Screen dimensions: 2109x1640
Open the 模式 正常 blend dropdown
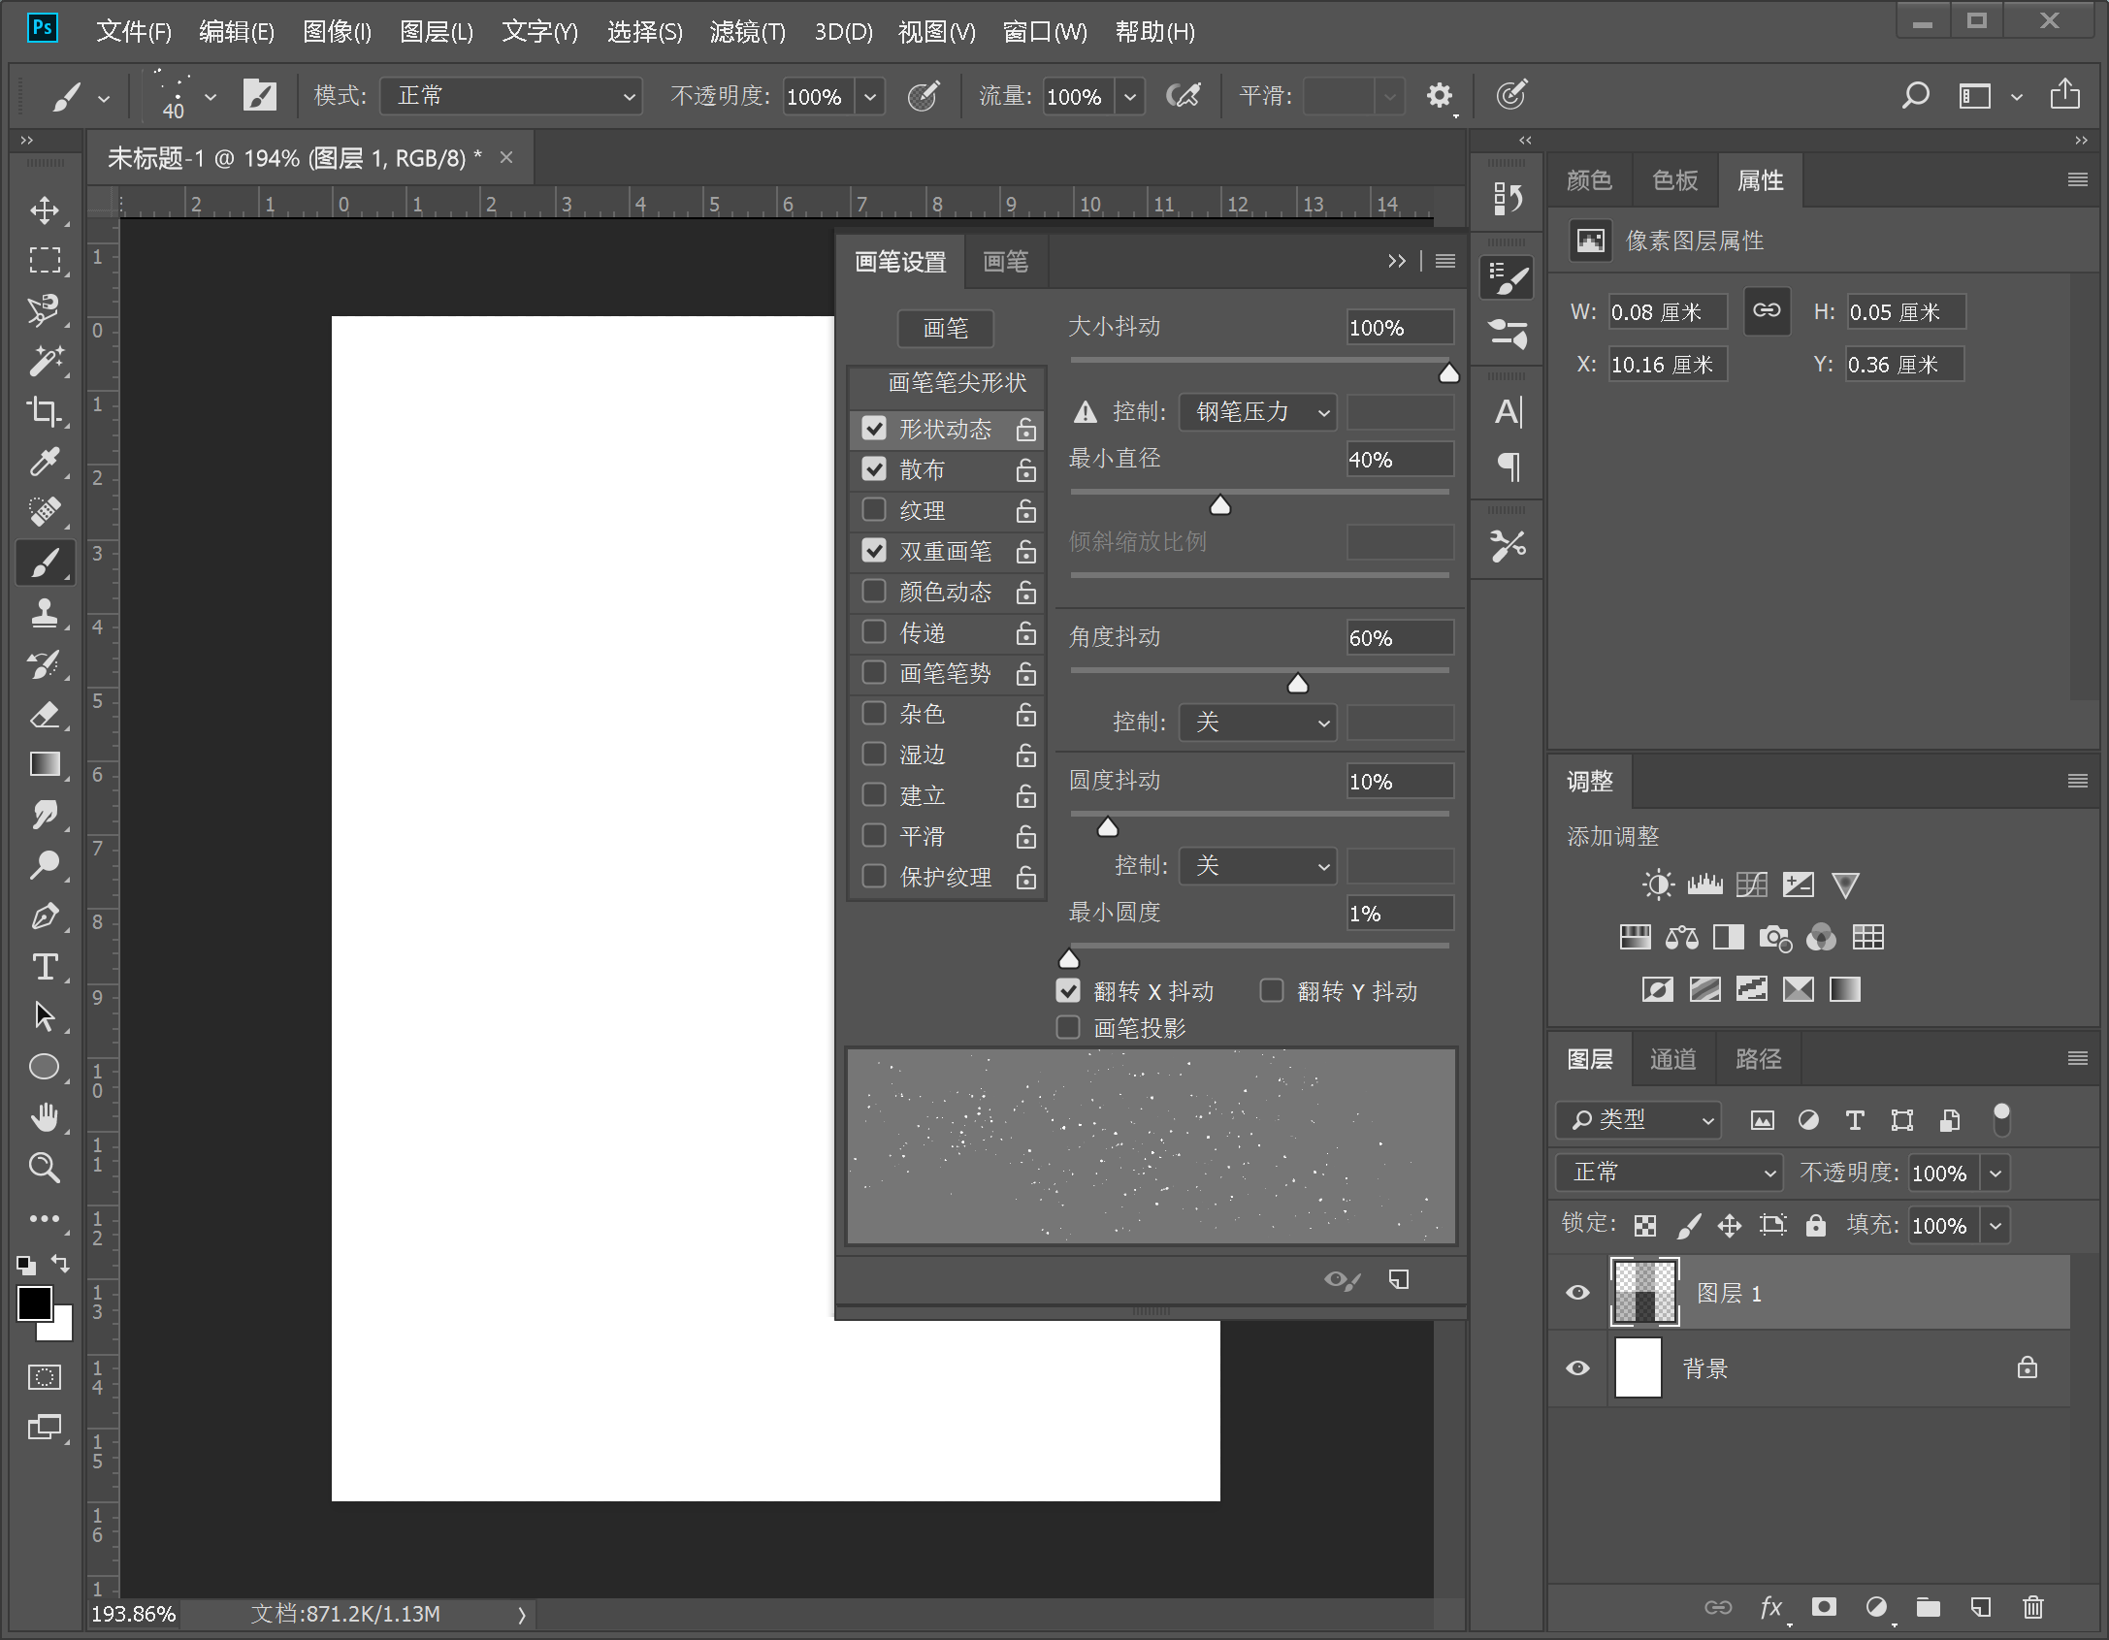click(x=511, y=96)
